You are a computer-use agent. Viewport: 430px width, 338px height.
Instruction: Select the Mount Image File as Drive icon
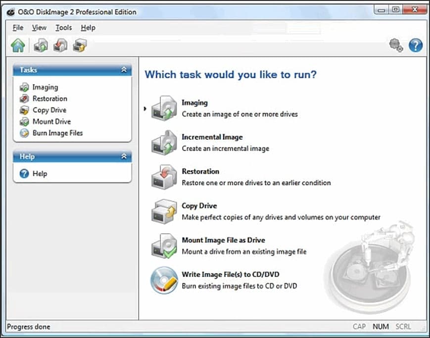pyautogui.click(x=163, y=244)
